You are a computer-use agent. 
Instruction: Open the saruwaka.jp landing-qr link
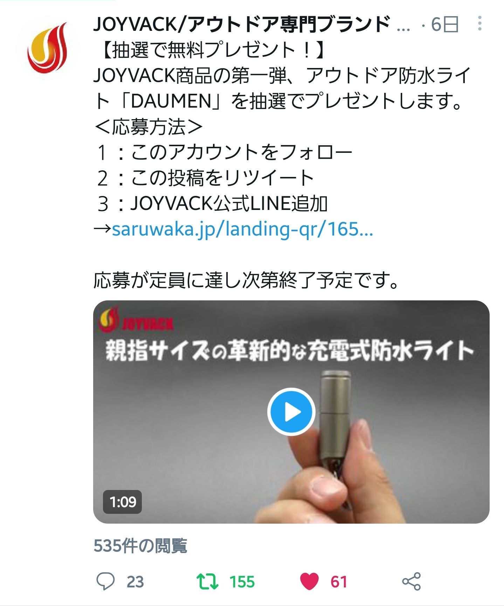pyautogui.click(x=242, y=229)
